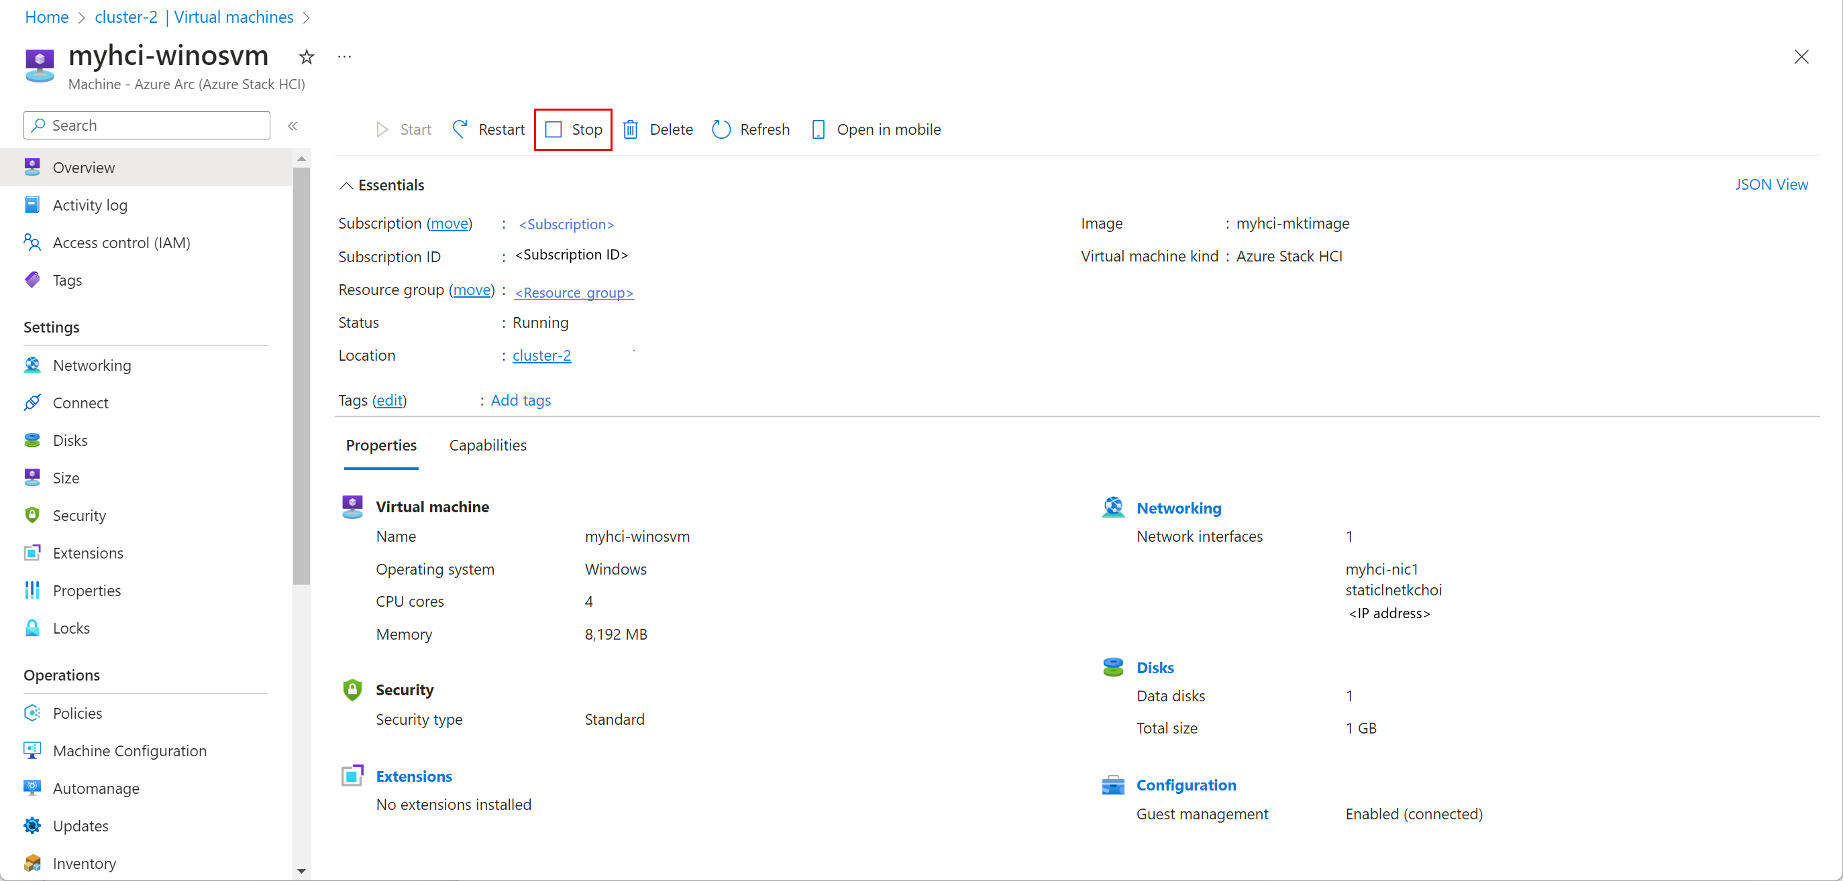The width and height of the screenshot is (1843, 881).
Task: Open the Extensions heading link in Properties
Action: tap(414, 776)
